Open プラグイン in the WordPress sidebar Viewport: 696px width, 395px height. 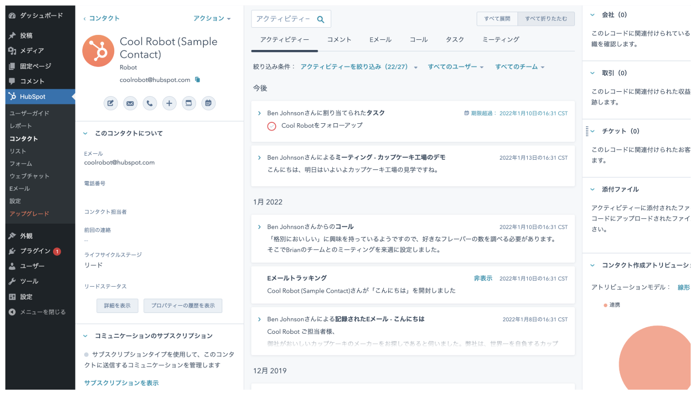click(35, 251)
